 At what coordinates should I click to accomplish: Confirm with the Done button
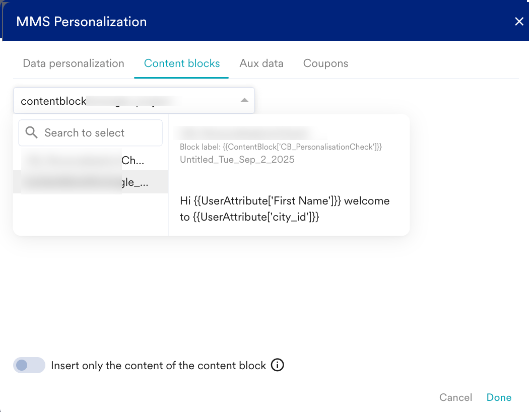click(499, 397)
